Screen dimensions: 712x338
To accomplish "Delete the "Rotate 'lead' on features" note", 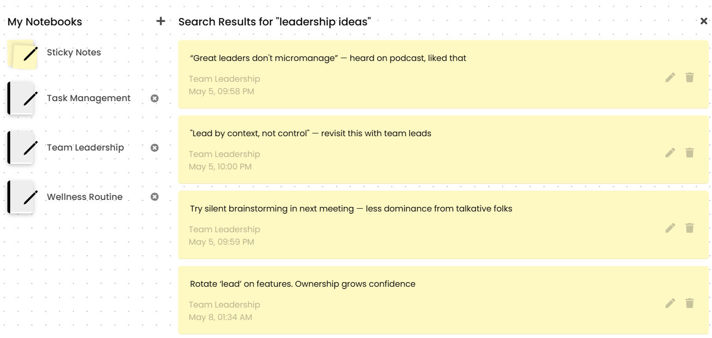I will (689, 303).
